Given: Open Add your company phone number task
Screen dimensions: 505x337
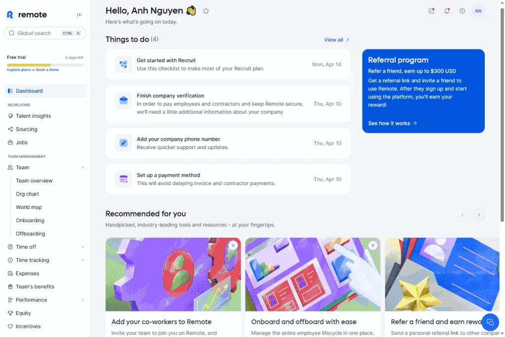Looking at the screenshot, I should coord(228,143).
